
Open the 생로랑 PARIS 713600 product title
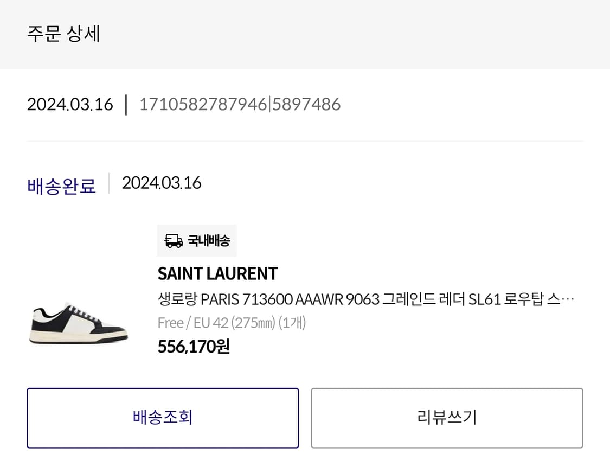click(x=325, y=298)
